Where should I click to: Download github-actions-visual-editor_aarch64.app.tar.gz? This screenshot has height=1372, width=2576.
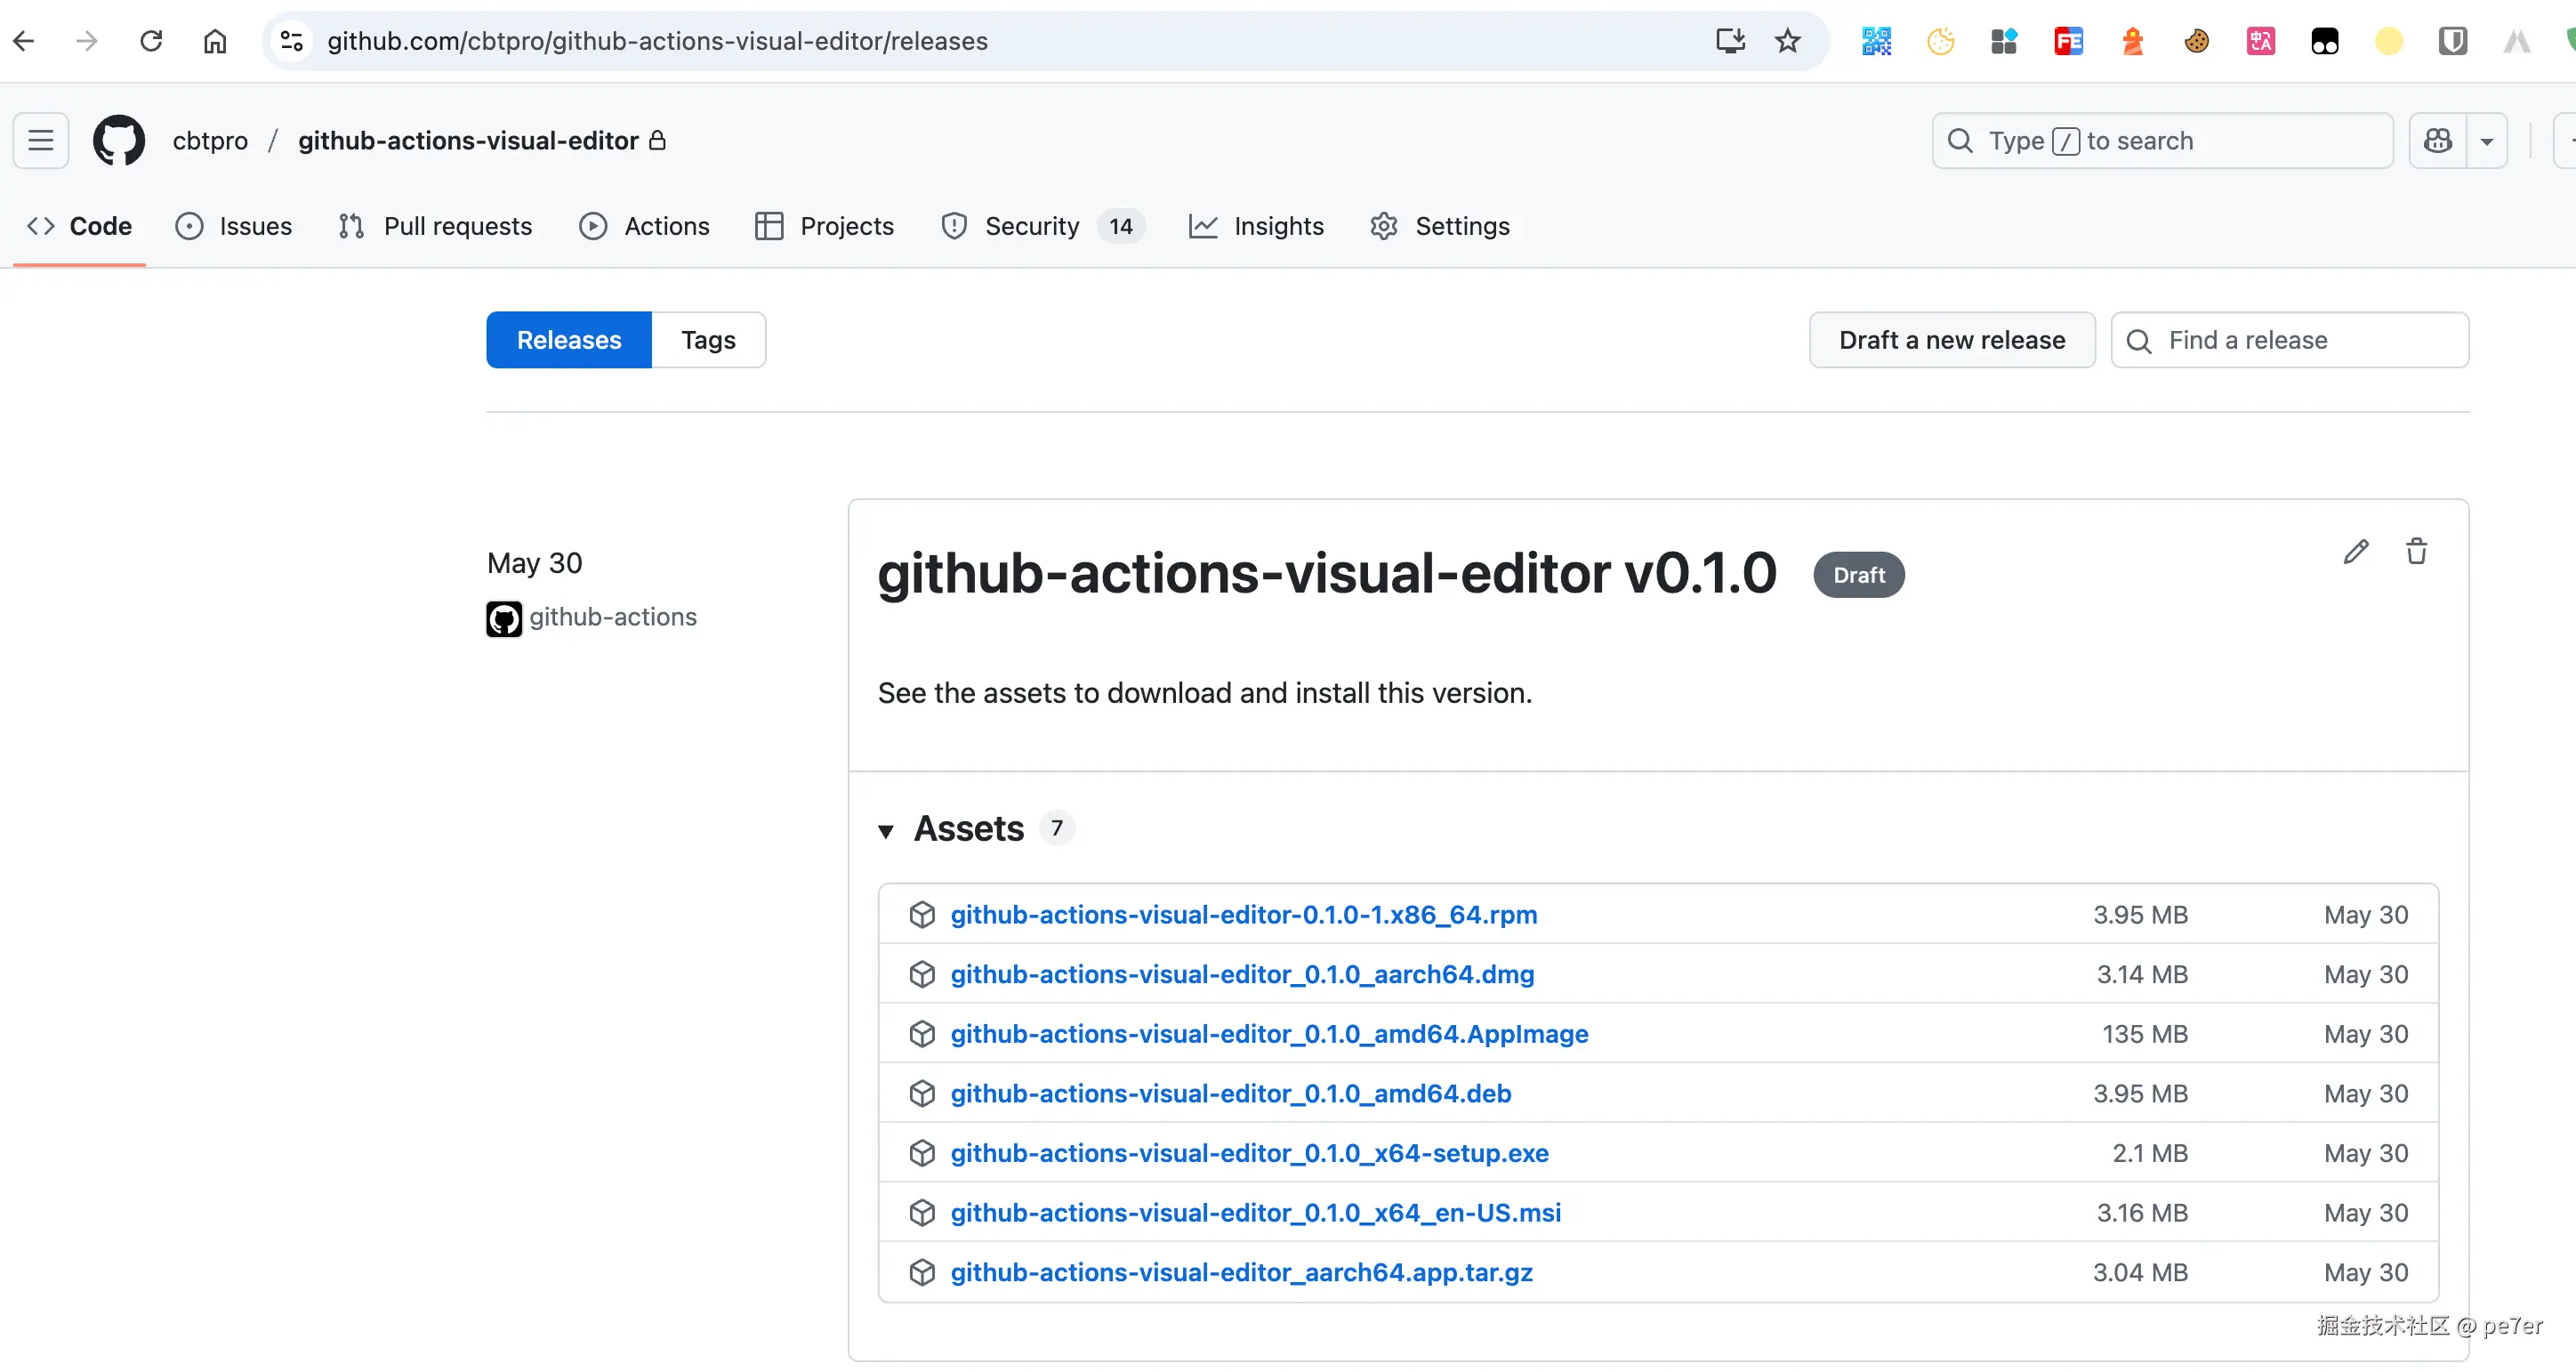[1242, 1272]
